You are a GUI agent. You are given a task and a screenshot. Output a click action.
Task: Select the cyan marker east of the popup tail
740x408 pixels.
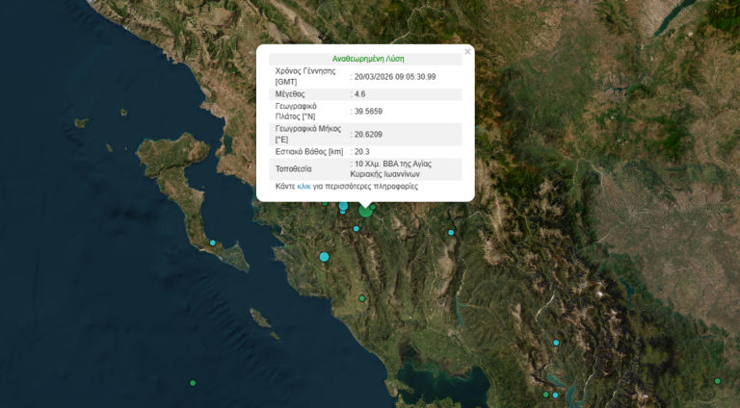(450, 232)
